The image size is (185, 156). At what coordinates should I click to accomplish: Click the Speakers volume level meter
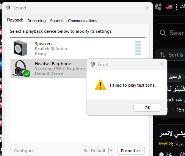[x=138, y=48]
